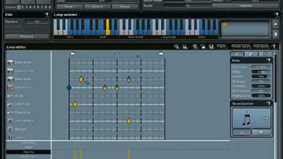Open the Velocity lane tab

(x=28, y=152)
